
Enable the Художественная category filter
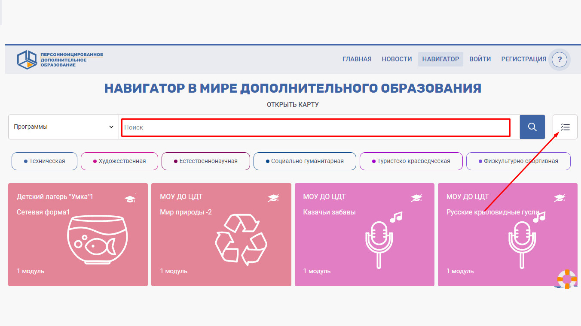point(119,161)
